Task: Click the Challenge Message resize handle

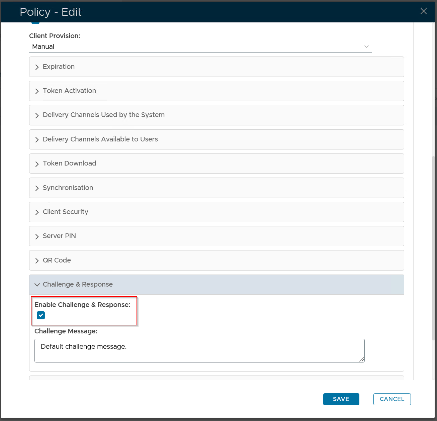Action: pyautogui.click(x=361, y=359)
